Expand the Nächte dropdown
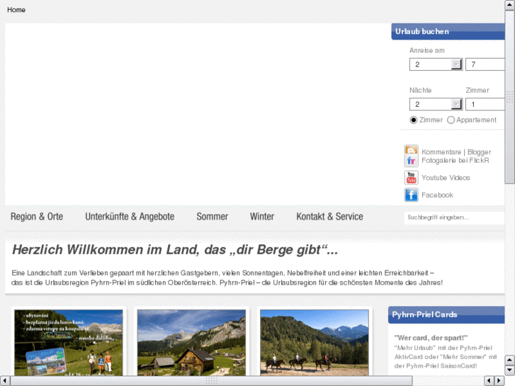 456,104
